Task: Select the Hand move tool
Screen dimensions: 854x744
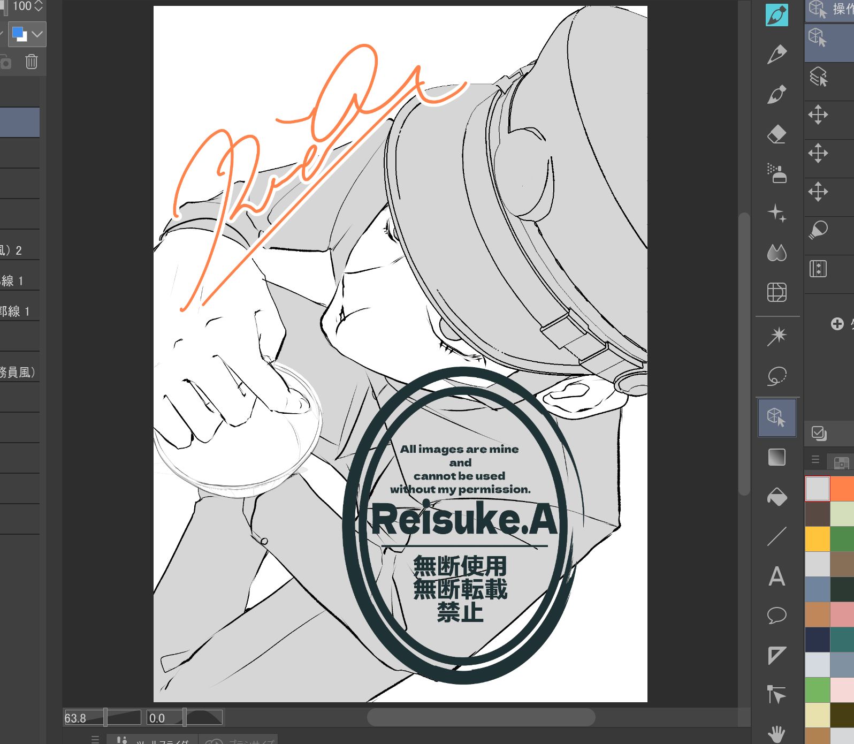Action: [x=776, y=733]
